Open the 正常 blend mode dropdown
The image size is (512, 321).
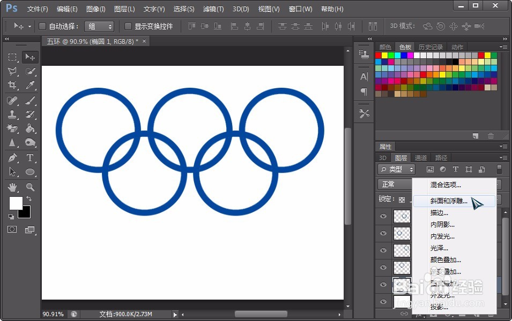click(395, 185)
